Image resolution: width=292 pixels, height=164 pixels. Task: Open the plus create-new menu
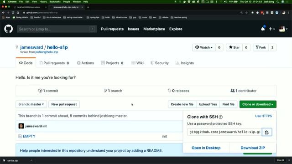272,29
